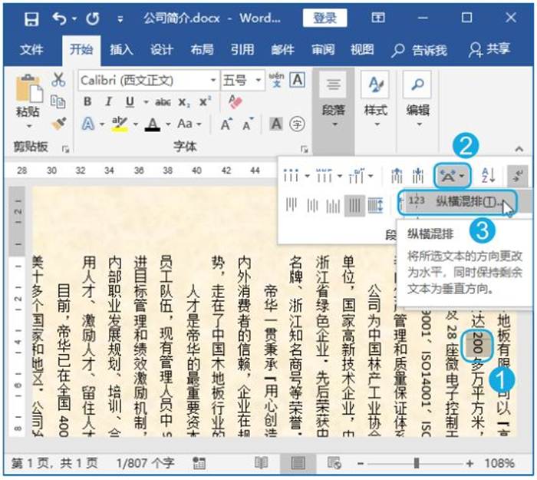
Task: Click the Cut scissors icon
Action: point(58,80)
